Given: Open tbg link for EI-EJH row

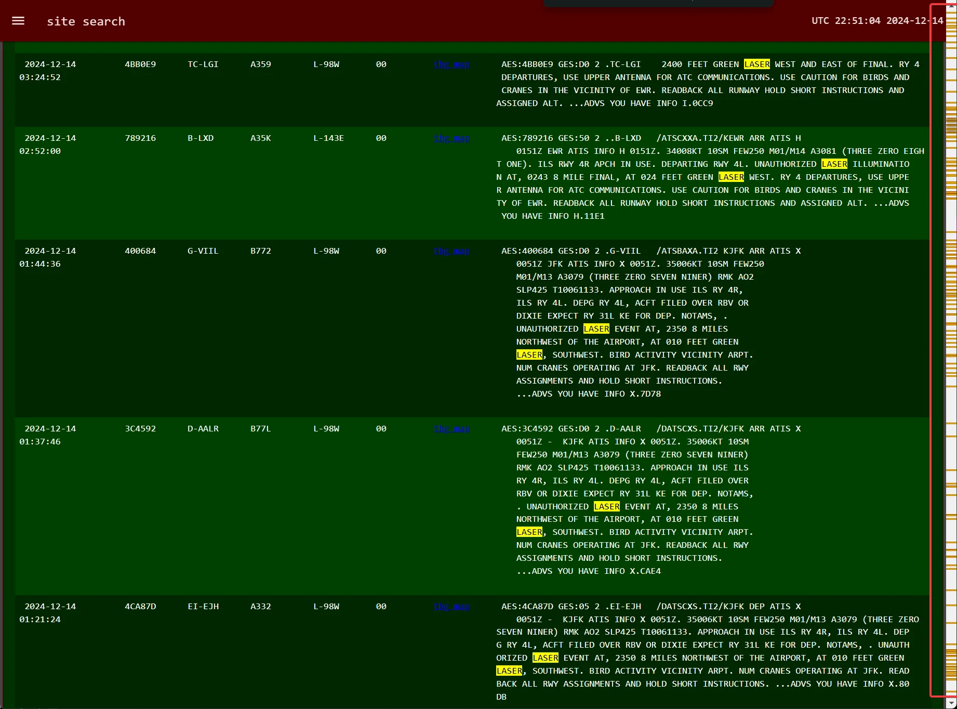Looking at the screenshot, I should pyautogui.click(x=441, y=607).
